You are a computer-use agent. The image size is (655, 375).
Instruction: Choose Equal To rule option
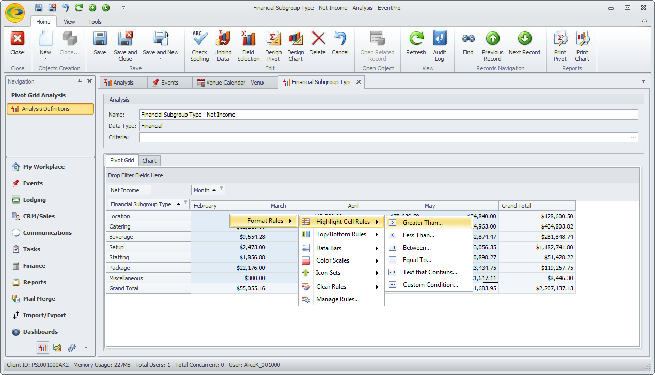pos(429,260)
